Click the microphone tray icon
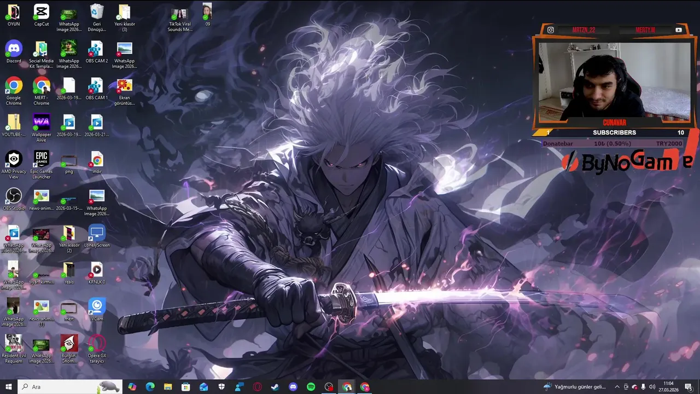 coord(643,387)
